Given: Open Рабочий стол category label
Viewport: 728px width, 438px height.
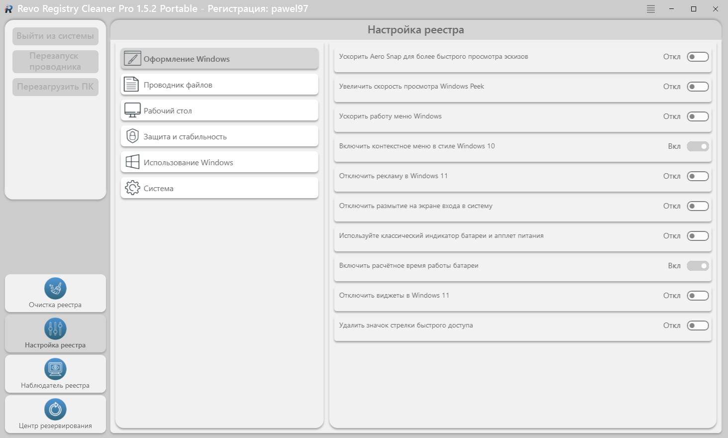Looking at the screenshot, I should point(168,111).
